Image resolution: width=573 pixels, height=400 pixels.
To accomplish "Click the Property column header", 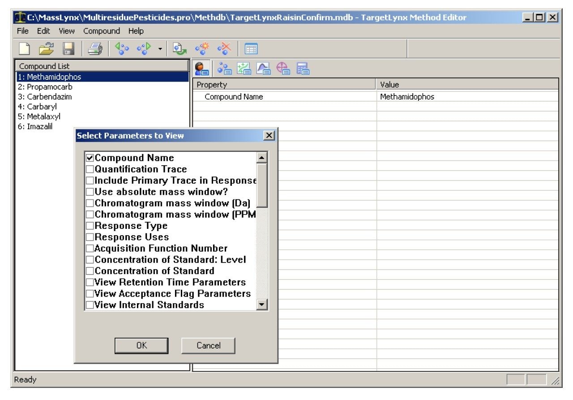I will click(x=285, y=85).
